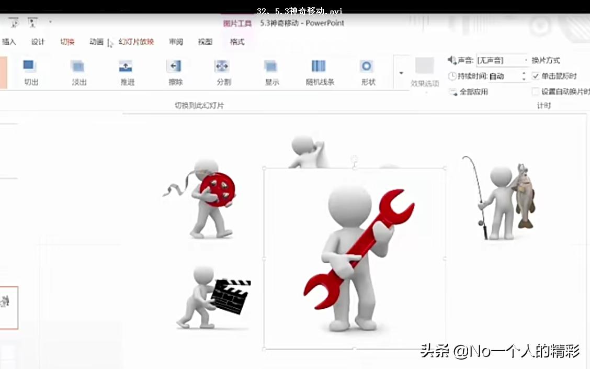The image size is (590, 369).
Task: Select the slide thumbnail in the left panel
Action: 9,308
